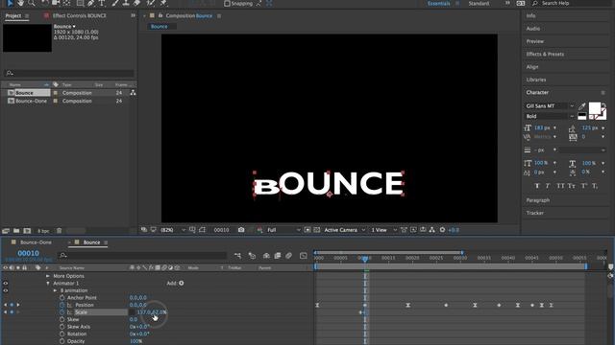Open the composition flowchart icon in viewer footer
Screen dimensions: 615x345
point(432,230)
